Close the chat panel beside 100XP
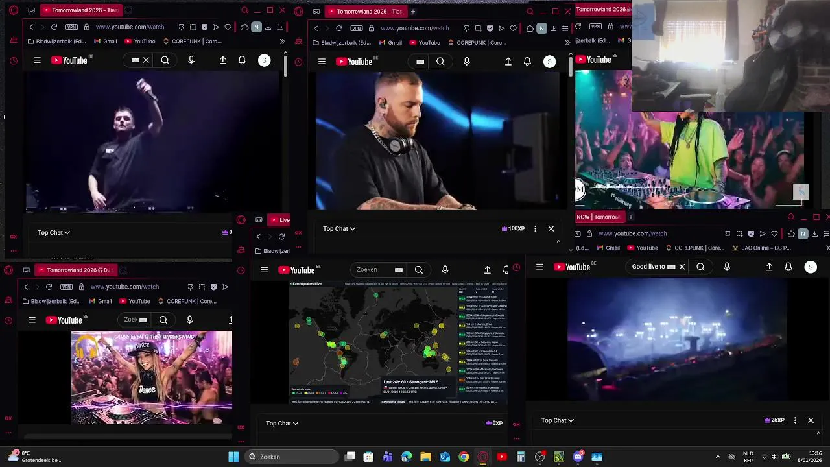830x467 pixels. (x=551, y=228)
